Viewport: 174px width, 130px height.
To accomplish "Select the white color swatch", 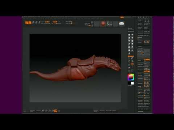I will (x=132, y=83).
